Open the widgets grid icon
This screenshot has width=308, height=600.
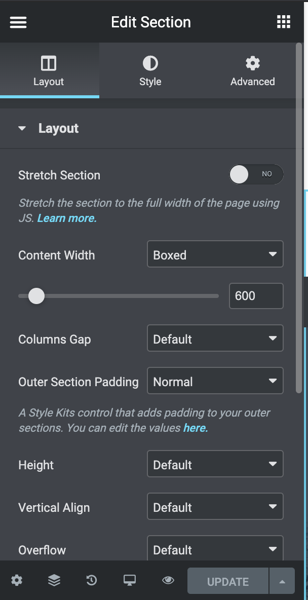pos(284,22)
